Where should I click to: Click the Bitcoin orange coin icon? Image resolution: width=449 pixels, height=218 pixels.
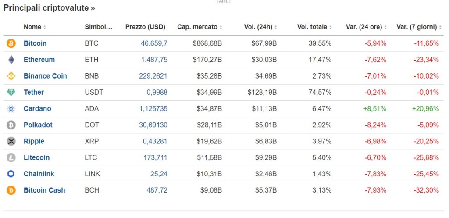11,43
